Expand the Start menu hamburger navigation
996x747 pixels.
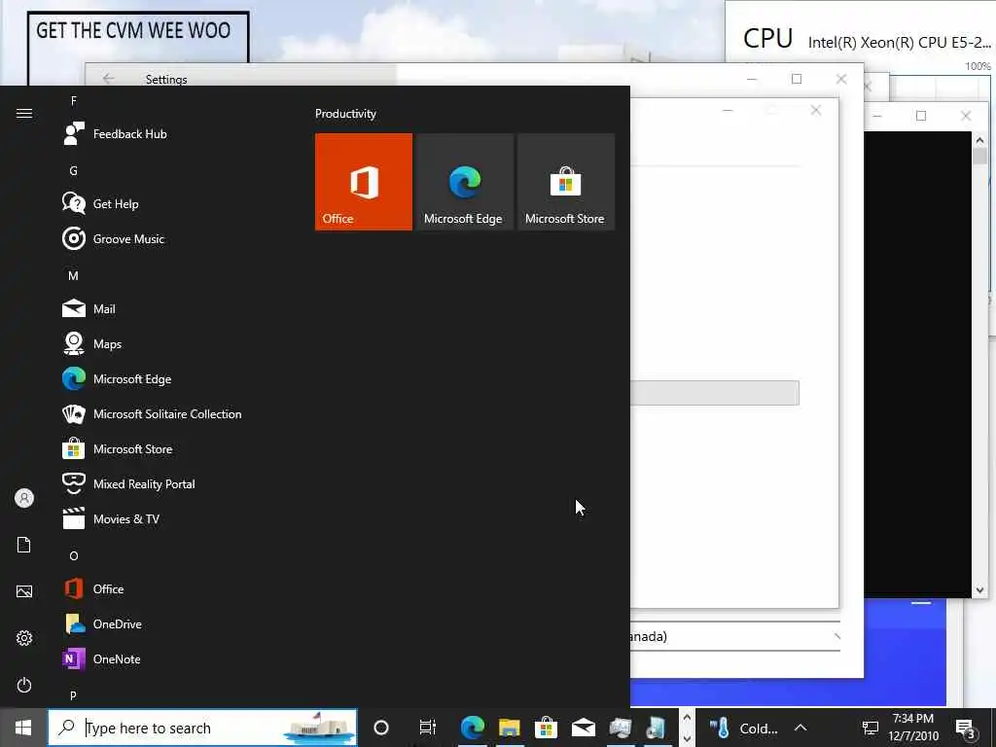click(24, 114)
